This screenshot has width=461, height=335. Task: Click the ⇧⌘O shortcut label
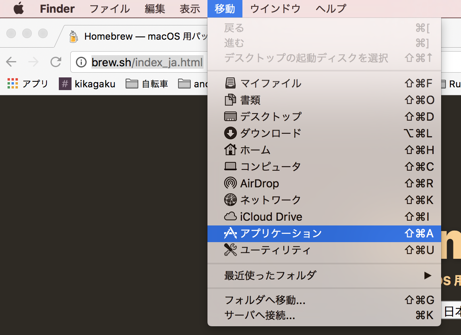419,100
